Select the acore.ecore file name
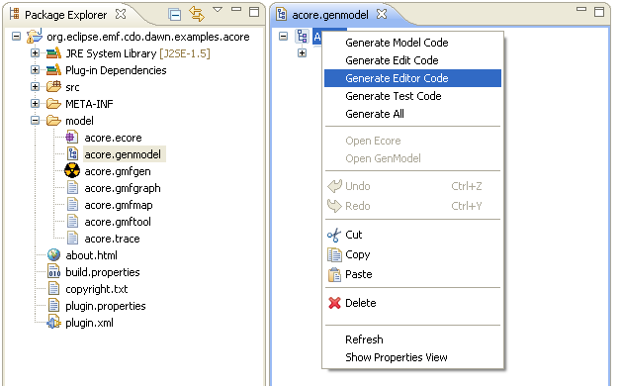This screenshot has width=620, height=388. 113,138
